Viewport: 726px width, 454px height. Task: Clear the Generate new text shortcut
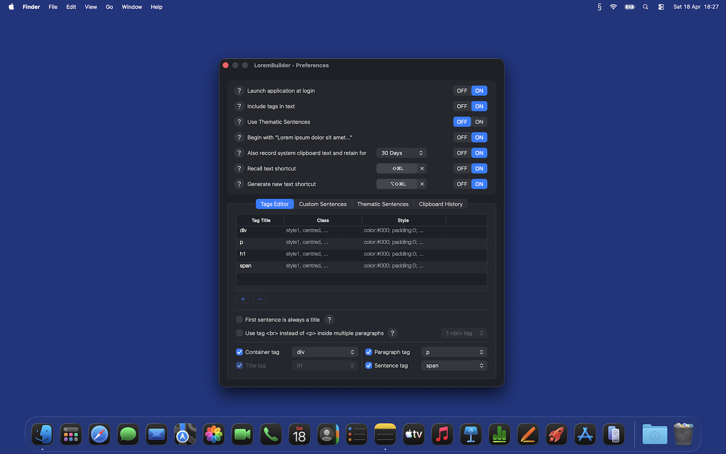coord(422,184)
